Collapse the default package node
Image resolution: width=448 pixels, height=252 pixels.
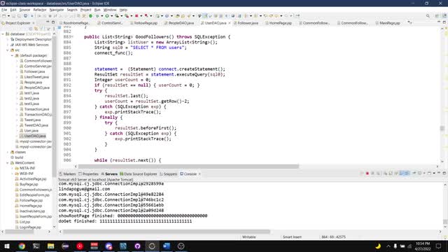click(x=12, y=55)
